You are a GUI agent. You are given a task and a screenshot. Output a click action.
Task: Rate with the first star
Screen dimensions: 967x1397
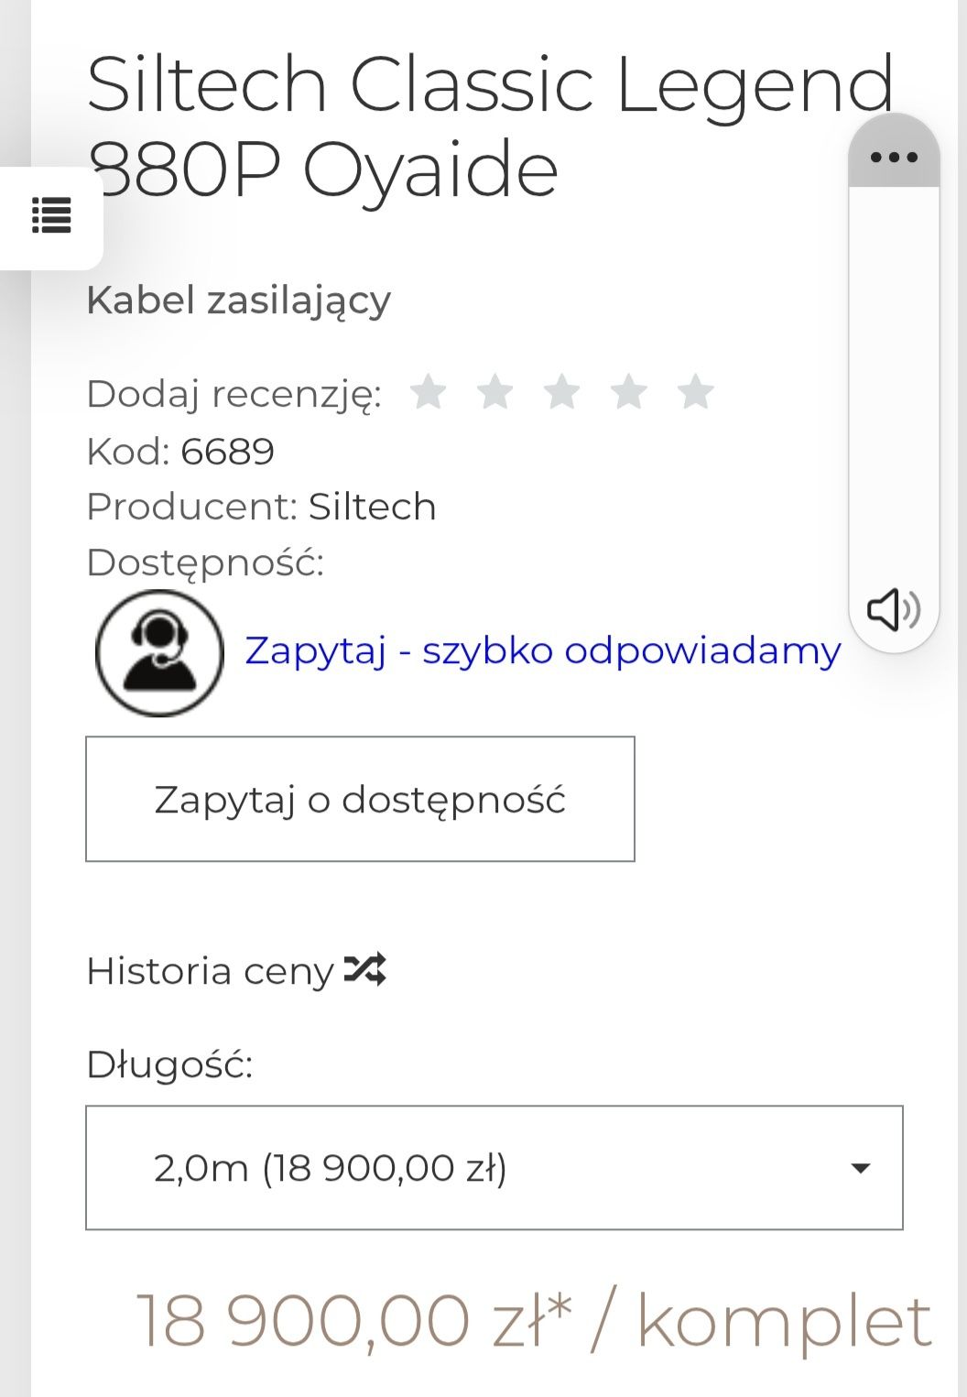[x=428, y=392]
